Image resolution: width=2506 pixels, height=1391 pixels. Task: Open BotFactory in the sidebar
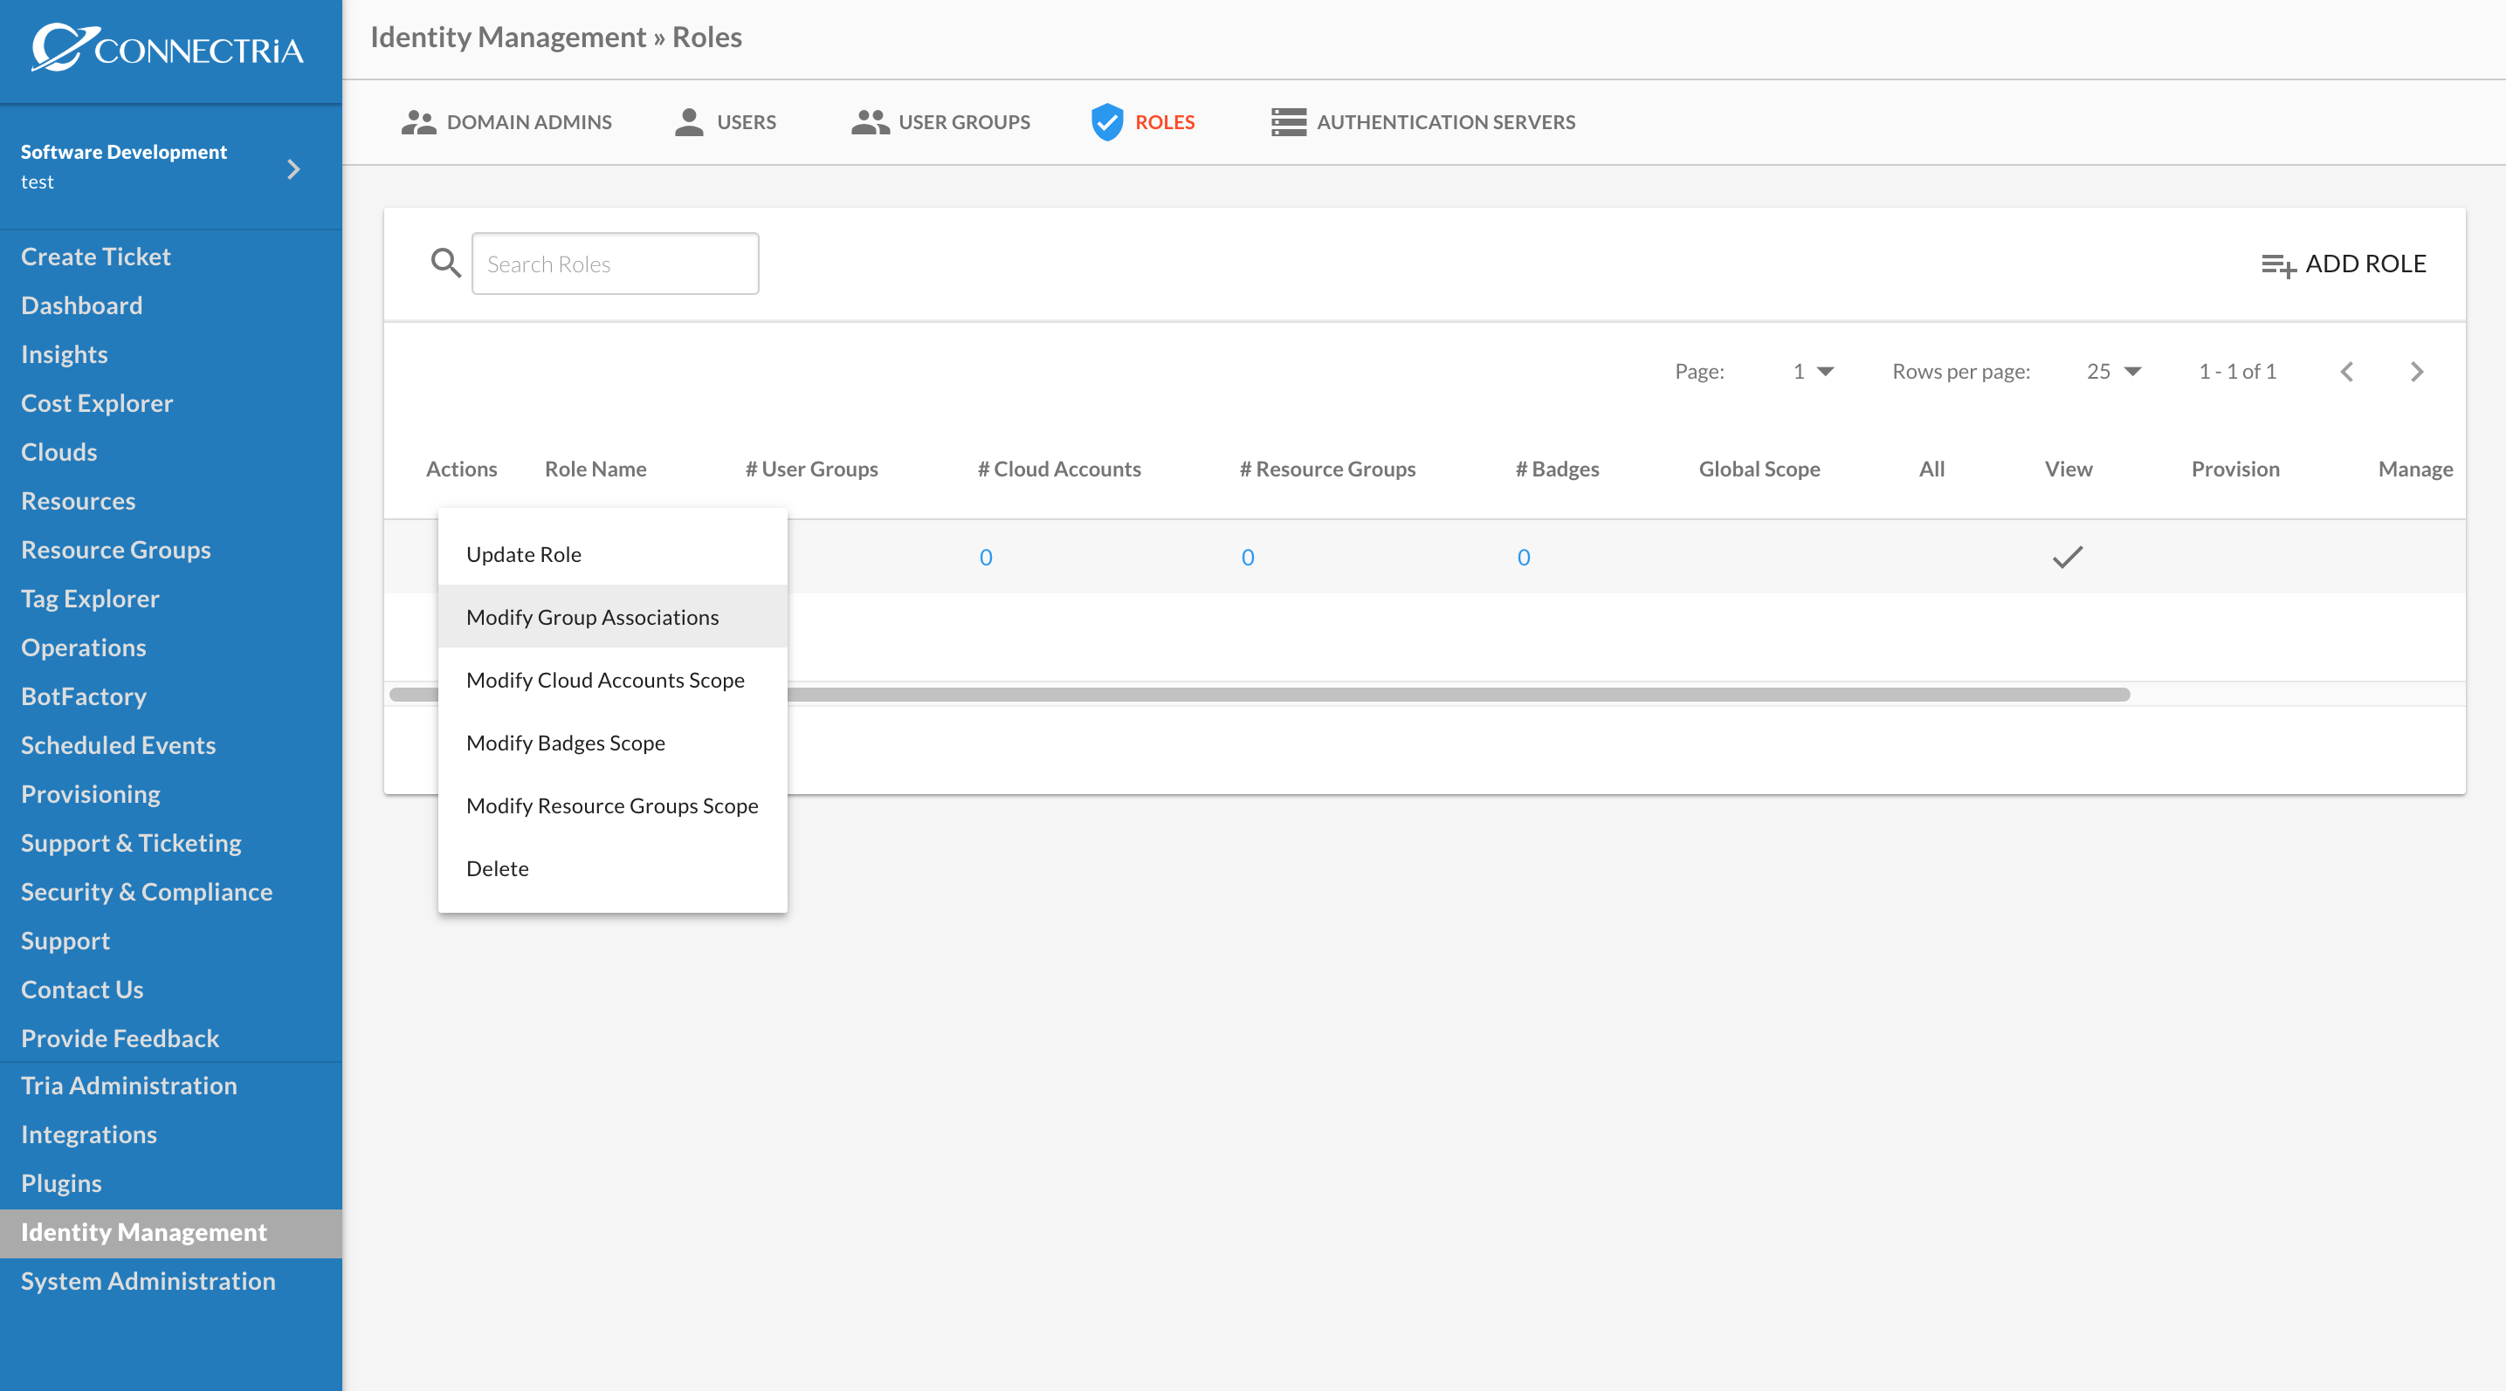tap(84, 697)
